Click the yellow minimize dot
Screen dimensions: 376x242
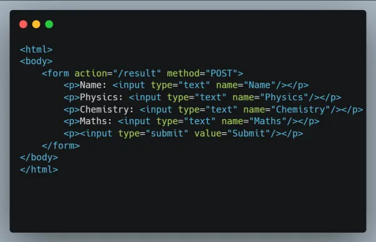tap(36, 24)
